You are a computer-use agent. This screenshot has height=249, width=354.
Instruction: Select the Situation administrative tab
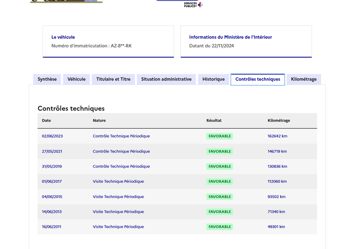[166, 79]
